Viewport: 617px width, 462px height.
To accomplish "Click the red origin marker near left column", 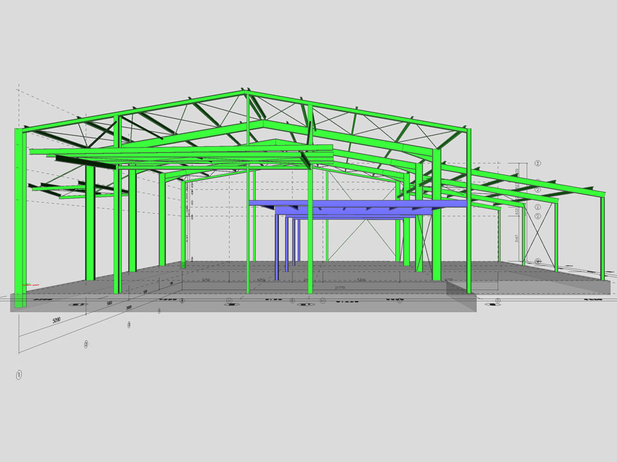I will tap(26, 284).
